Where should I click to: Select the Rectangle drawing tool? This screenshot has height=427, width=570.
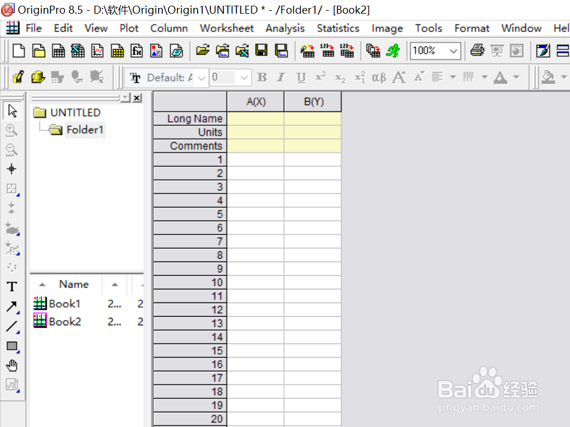[x=12, y=346]
